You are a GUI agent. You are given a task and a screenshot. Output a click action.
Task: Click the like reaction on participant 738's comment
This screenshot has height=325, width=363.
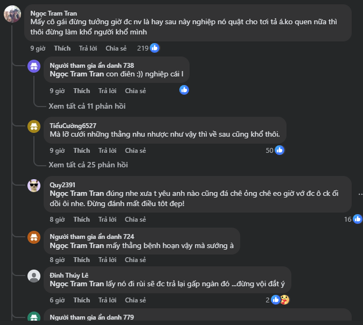(184, 90)
